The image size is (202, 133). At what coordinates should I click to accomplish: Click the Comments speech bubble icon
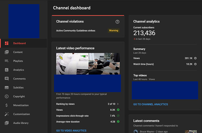click(6, 79)
